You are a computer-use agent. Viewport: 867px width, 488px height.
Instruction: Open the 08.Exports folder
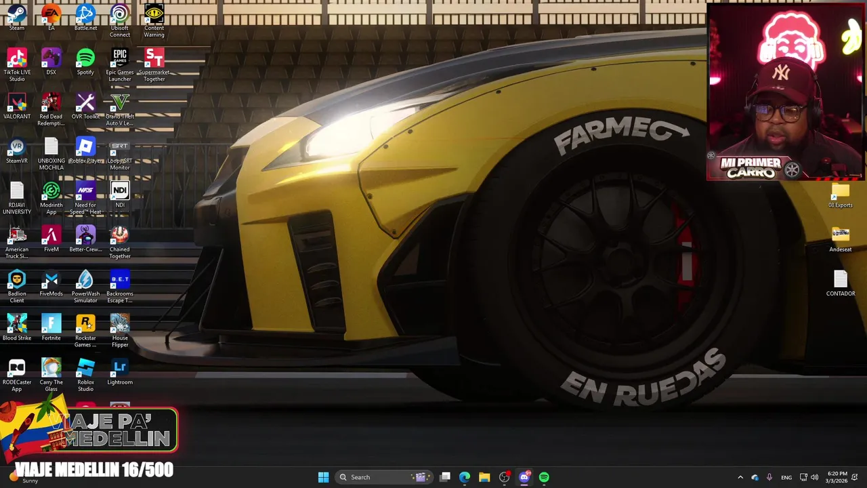(x=840, y=195)
